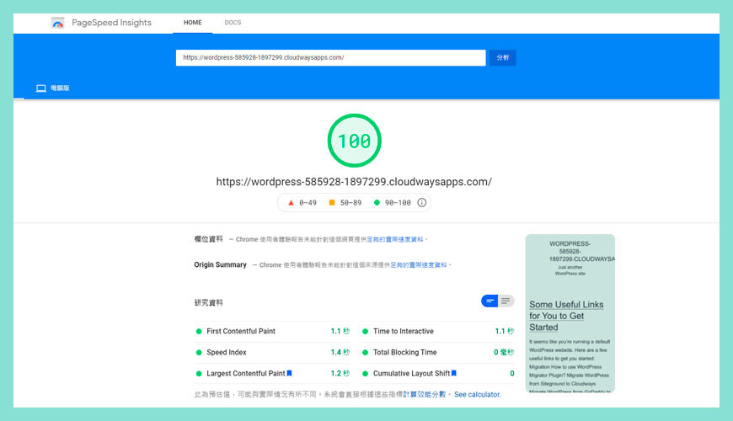This screenshot has height=421, width=733.
Task: Click the analyzed site URL heading
Action: (x=354, y=182)
